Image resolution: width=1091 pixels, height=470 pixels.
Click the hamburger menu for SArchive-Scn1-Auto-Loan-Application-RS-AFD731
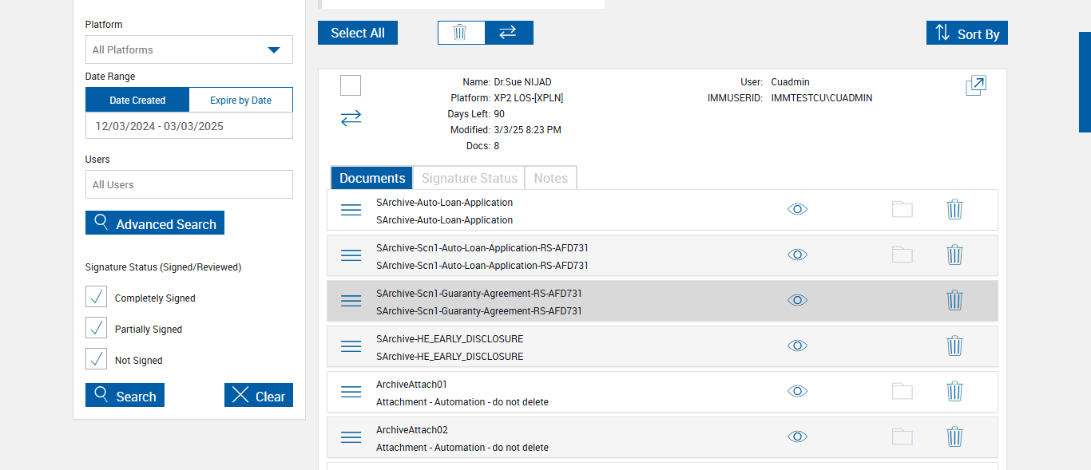click(351, 255)
